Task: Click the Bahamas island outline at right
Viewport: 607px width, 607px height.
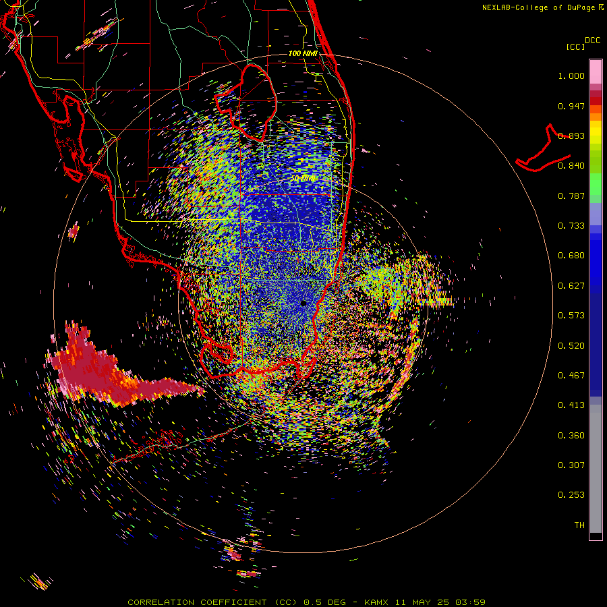Action: (544, 149)
